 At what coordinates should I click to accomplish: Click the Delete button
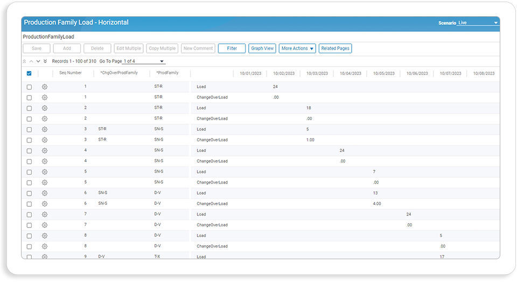pyautogui.click(x=97, y=48)
